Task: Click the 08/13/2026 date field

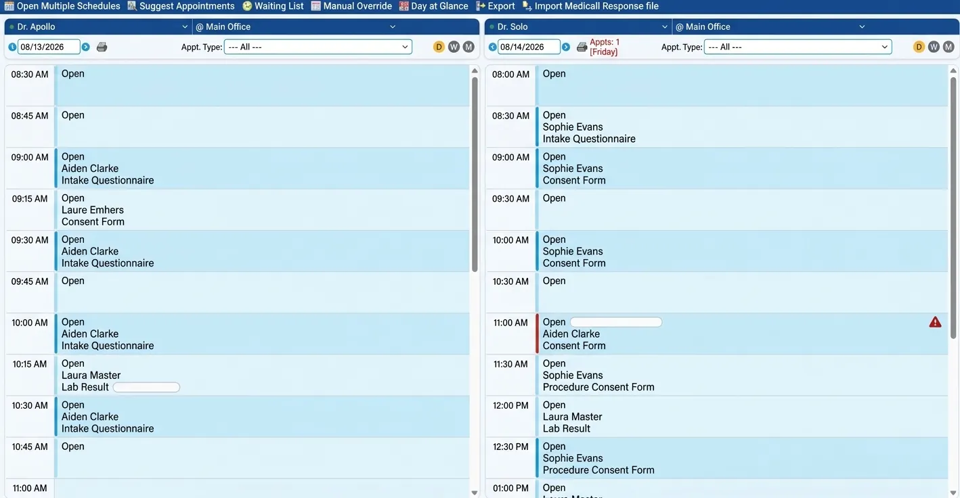Action: [49, 47]
